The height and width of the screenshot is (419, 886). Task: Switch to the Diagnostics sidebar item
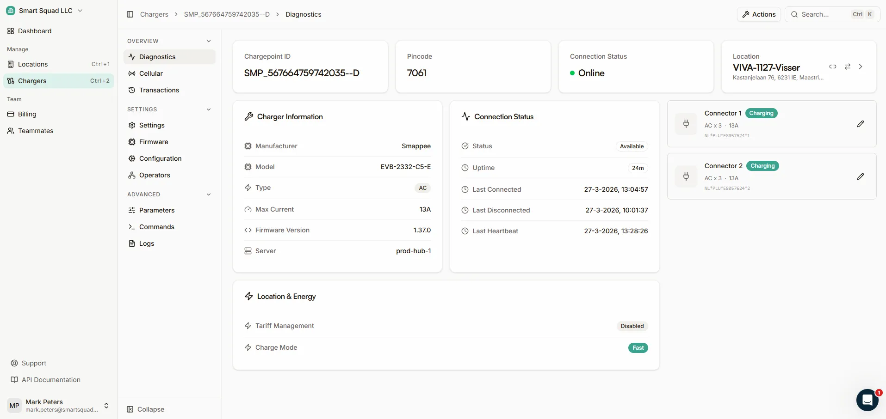point(157,56)
